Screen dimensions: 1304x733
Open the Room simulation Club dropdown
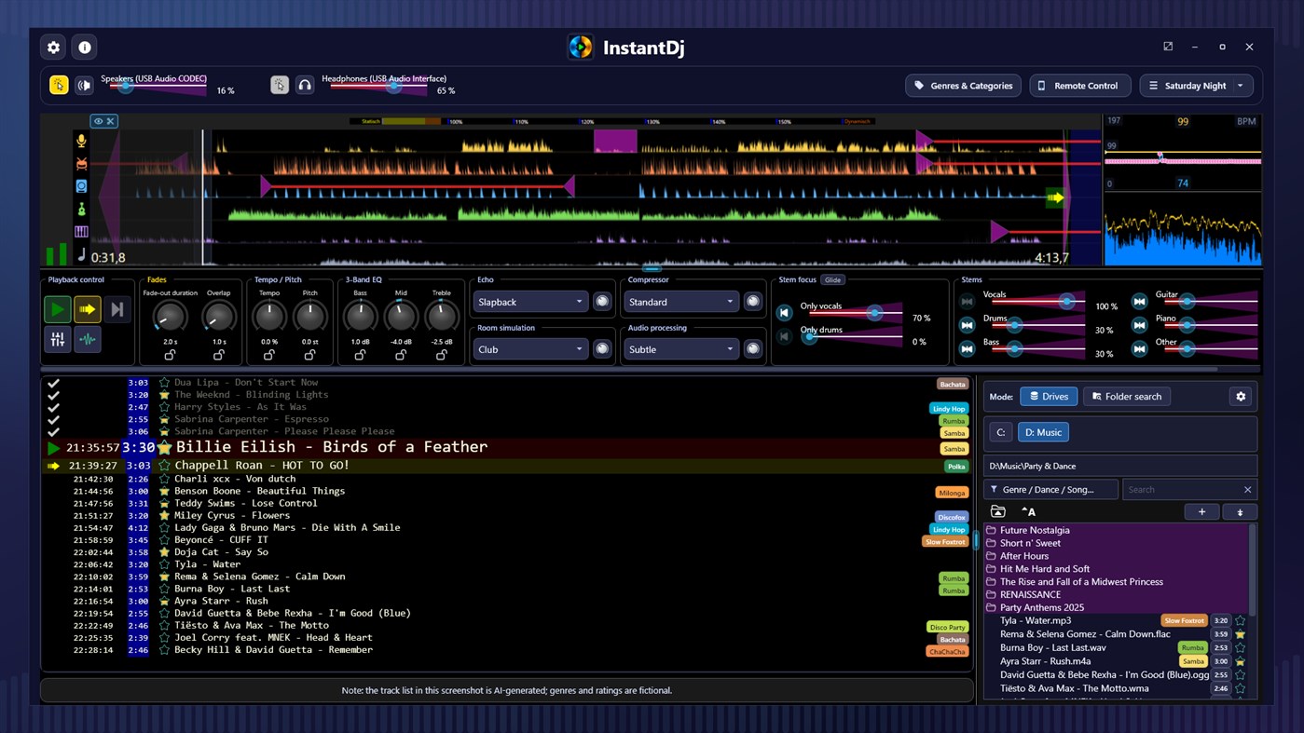coord(529,349)
